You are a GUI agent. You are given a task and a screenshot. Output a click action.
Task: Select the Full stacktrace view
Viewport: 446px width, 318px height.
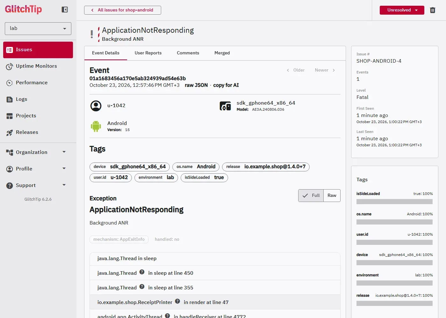(311, 196)
